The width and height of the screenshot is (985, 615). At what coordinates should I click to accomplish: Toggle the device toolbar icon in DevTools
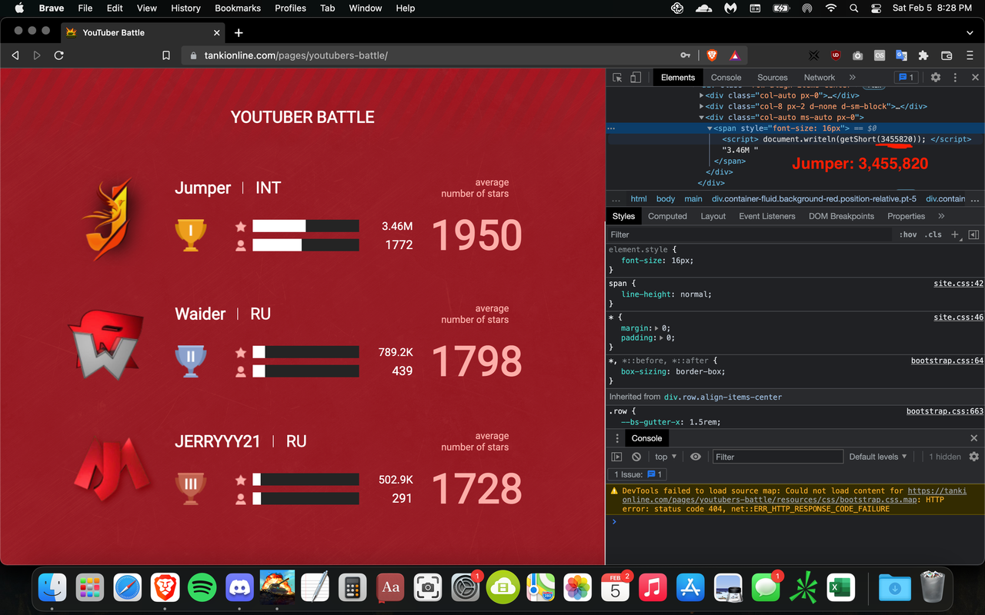tap(636, 78)
